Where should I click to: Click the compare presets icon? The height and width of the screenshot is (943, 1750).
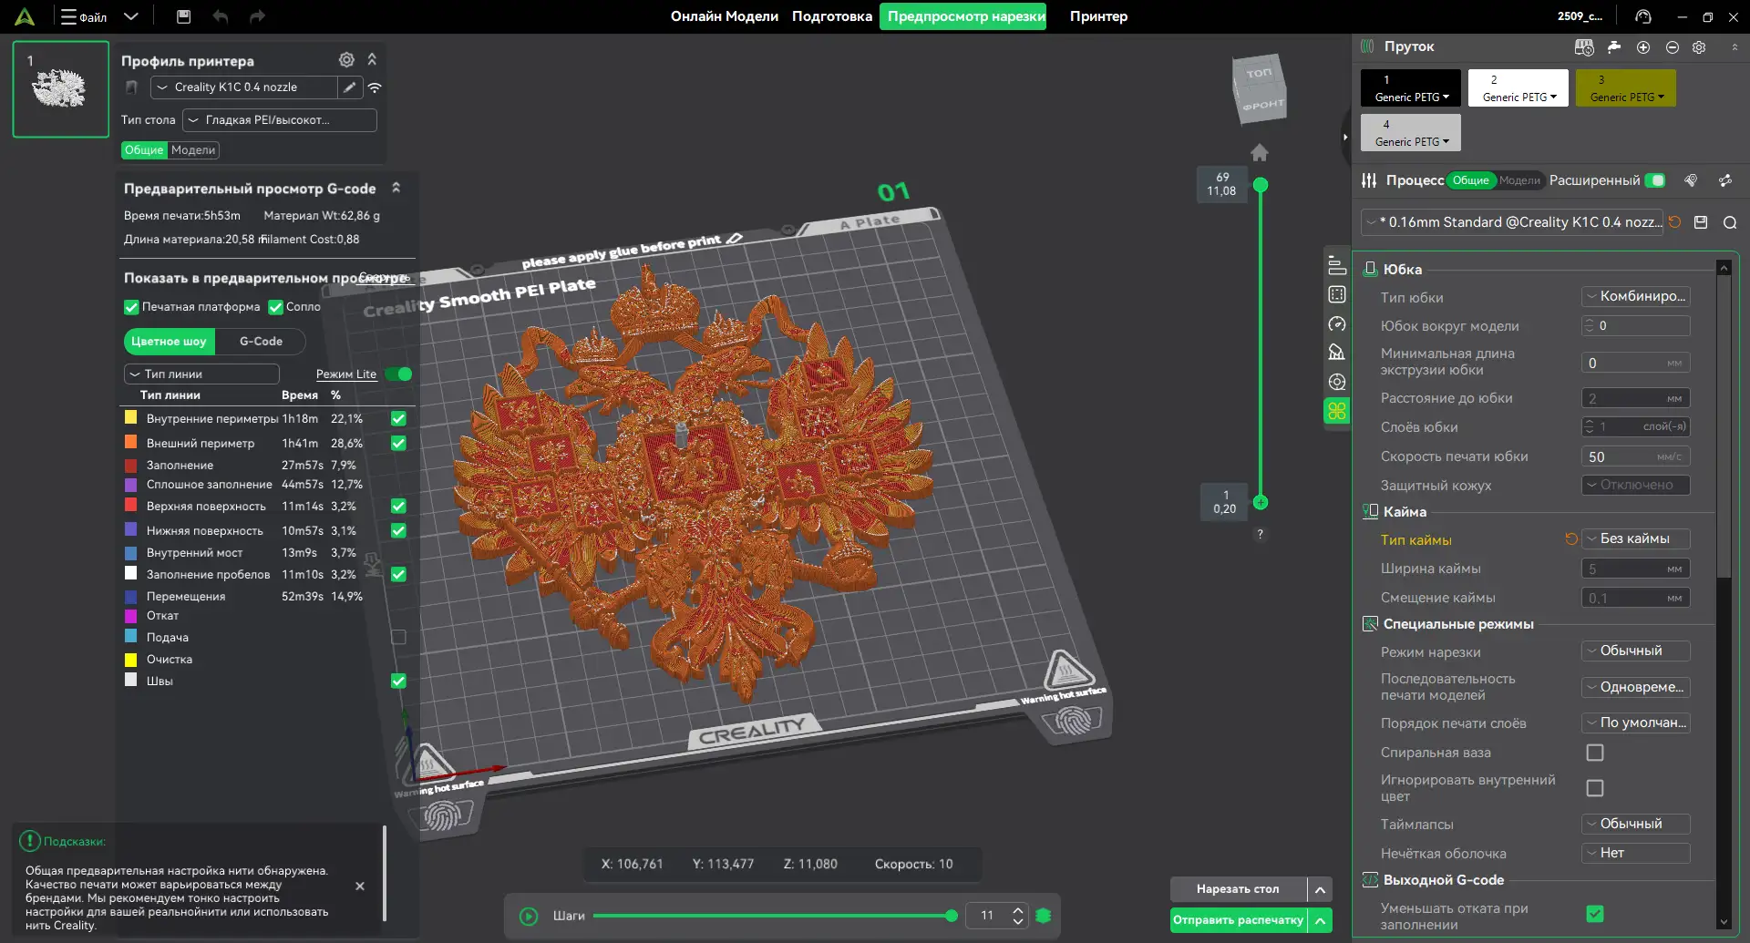[x=1725, y=180]
